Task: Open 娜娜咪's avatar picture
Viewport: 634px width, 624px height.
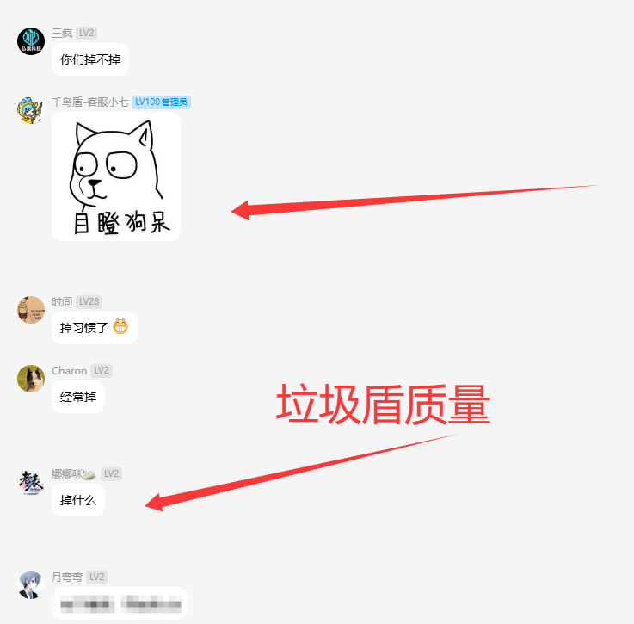Action: (x=31, y=482)
